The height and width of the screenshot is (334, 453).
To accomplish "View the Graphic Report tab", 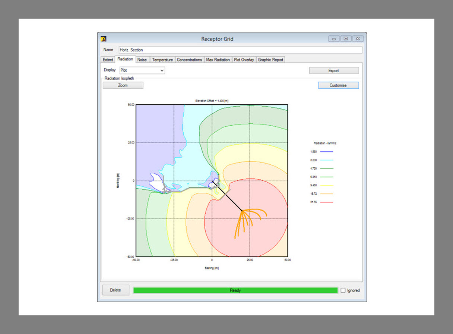I will [x=271, y=60].
